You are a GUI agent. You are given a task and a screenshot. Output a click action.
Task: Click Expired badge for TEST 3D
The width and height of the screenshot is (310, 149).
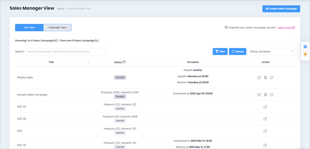click(120, 121)
